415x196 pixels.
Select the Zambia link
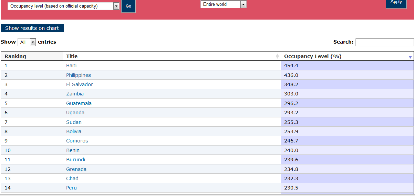75,94
